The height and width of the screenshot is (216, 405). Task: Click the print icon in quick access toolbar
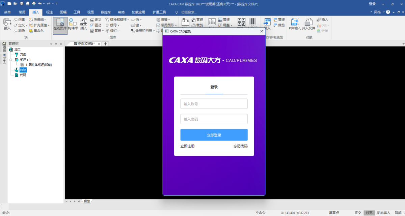33,3
